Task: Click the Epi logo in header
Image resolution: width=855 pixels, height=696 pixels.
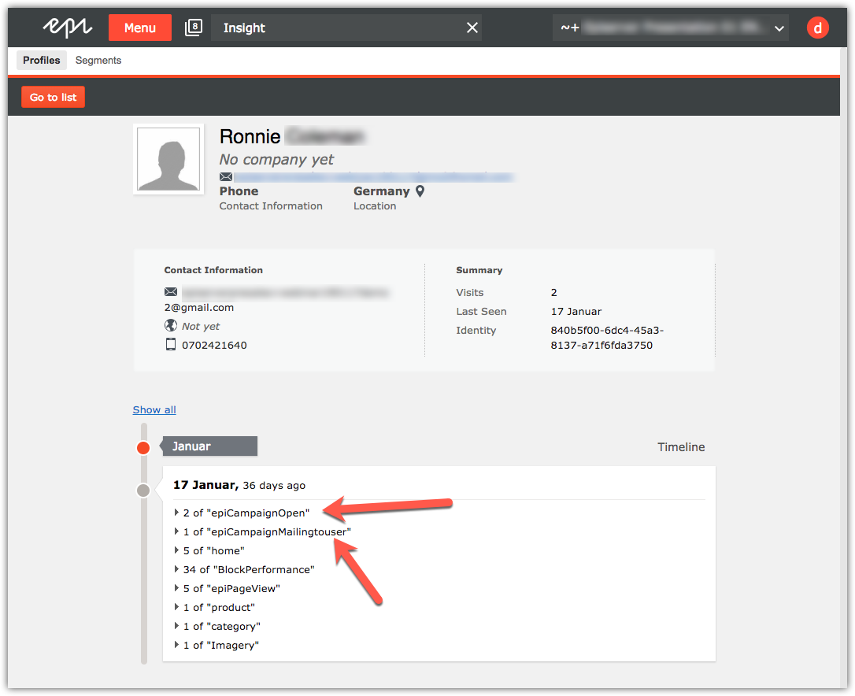Action: tap(67, 28)
